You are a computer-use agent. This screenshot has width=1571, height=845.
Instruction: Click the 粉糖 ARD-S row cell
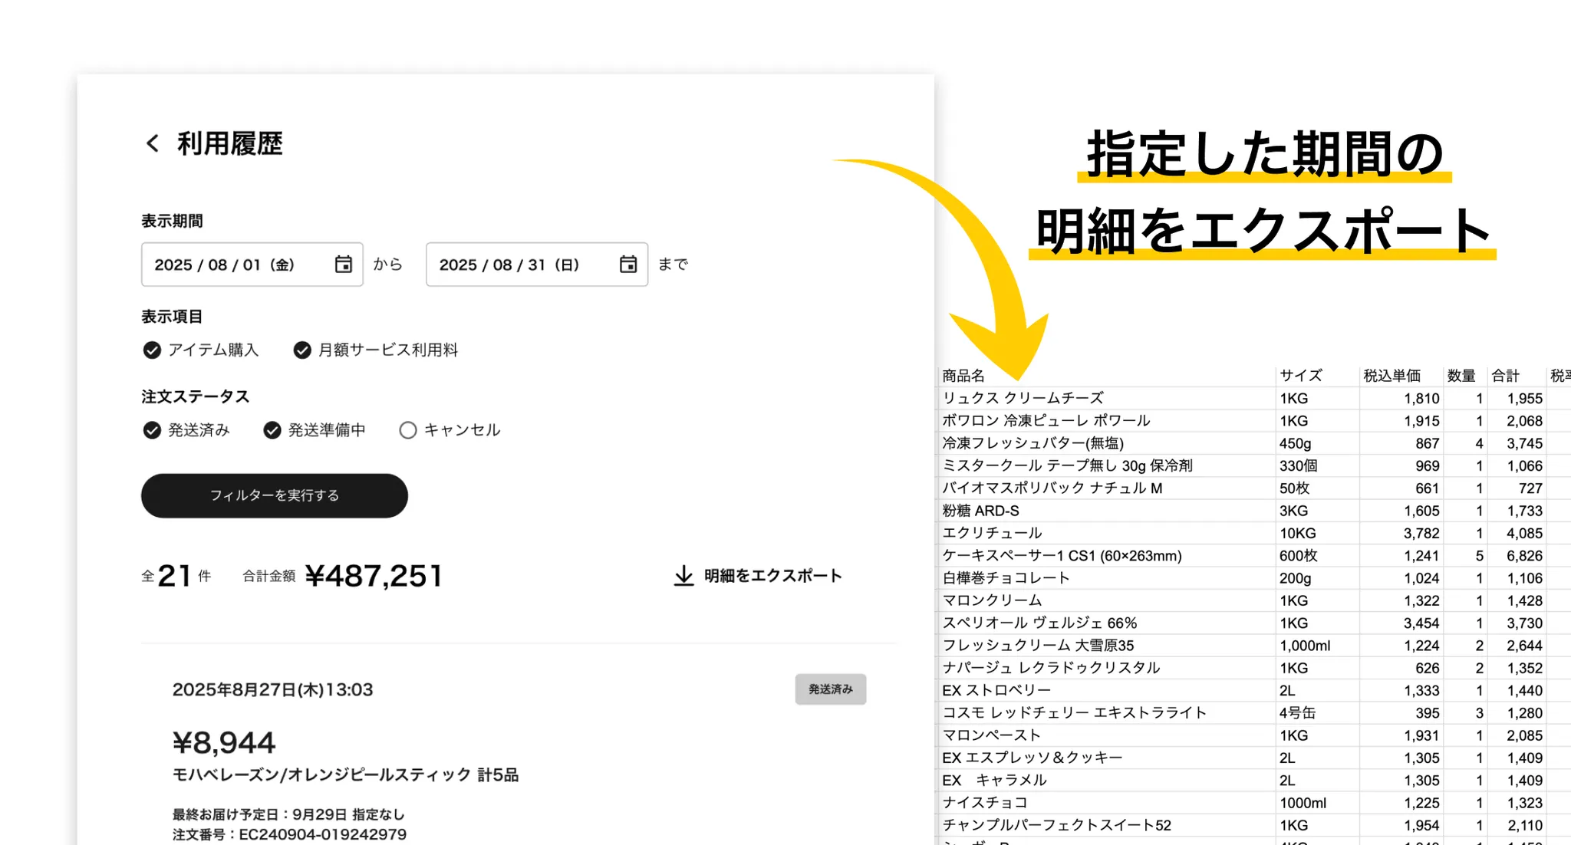(980, 511)
